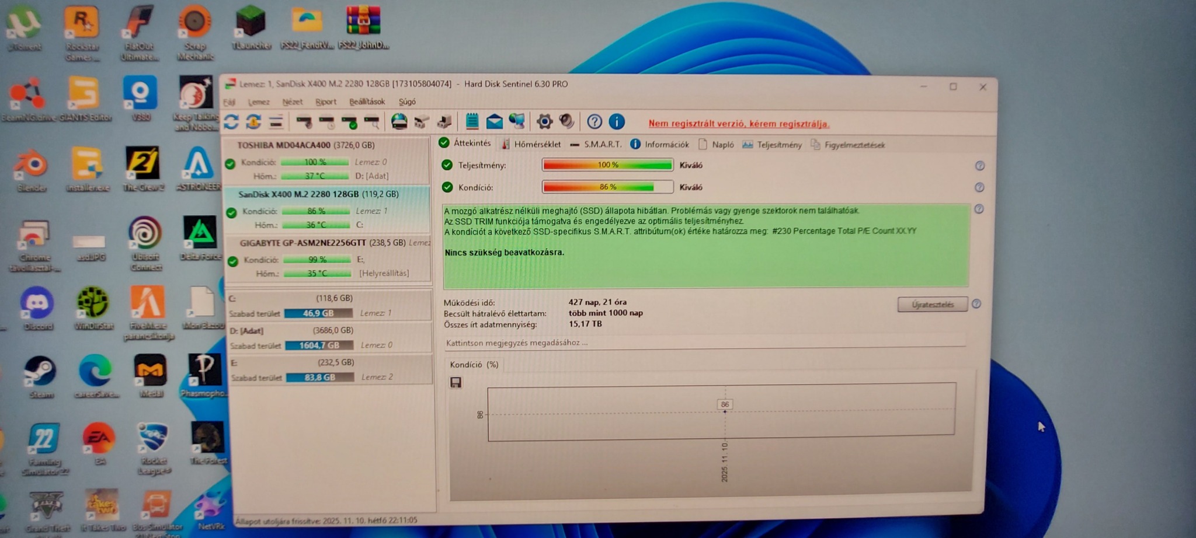Switch to the Áttekintés tab
The width and height of the screenshot is (1196, 538).
465,143
